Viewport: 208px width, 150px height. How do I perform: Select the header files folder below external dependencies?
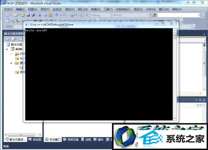19,58
